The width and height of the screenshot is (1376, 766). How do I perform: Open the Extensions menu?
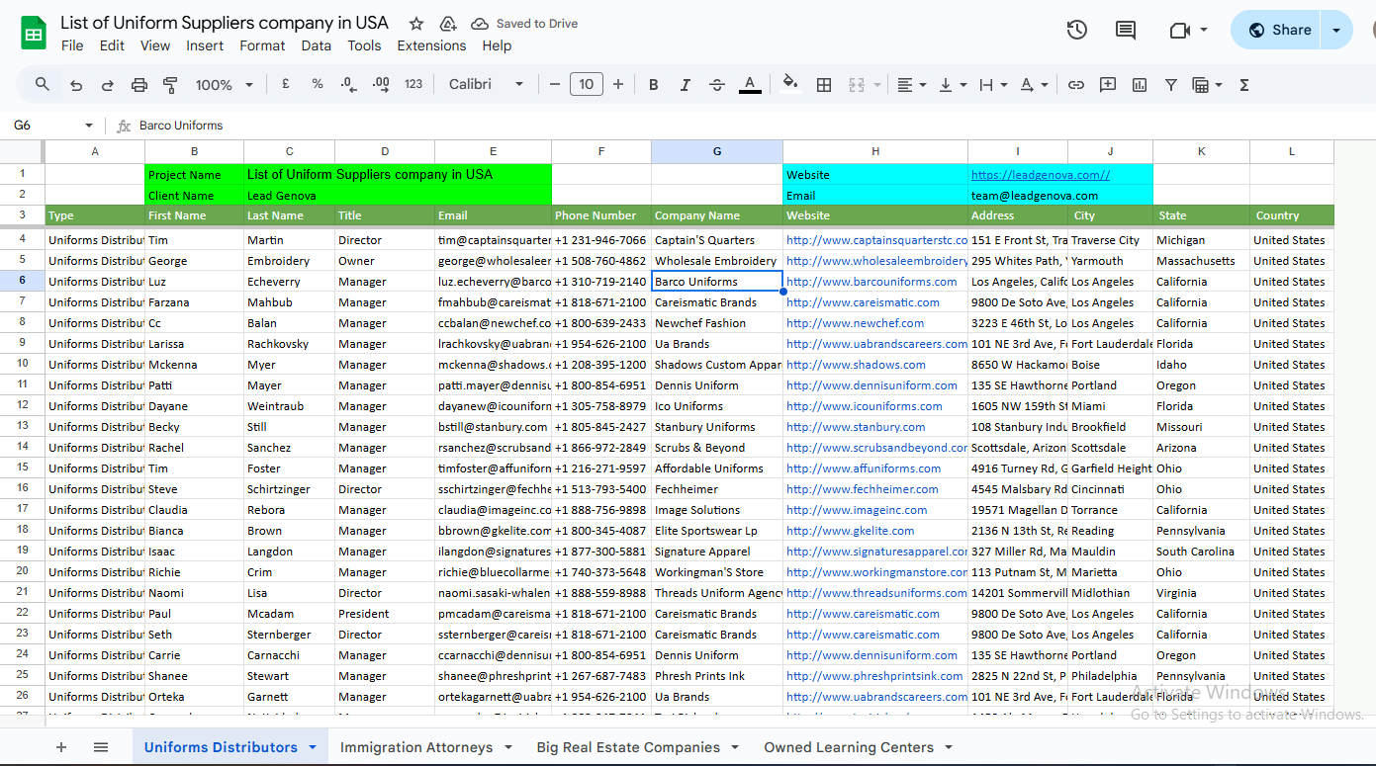point(431,45)
